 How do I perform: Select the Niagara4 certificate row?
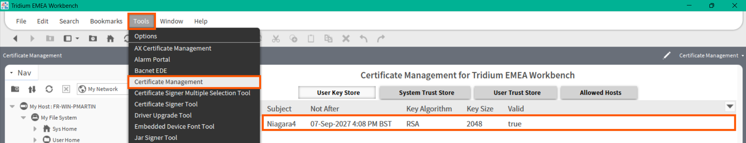click(499, 124)
